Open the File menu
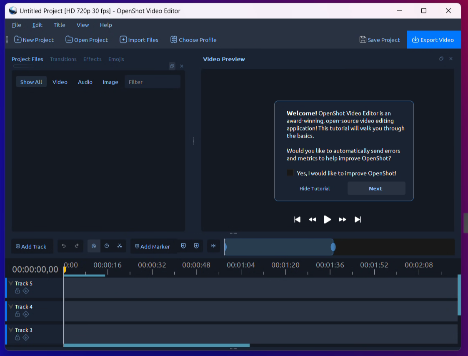The height and width of the screenshot is (356, 468). [x=16, y=25]
